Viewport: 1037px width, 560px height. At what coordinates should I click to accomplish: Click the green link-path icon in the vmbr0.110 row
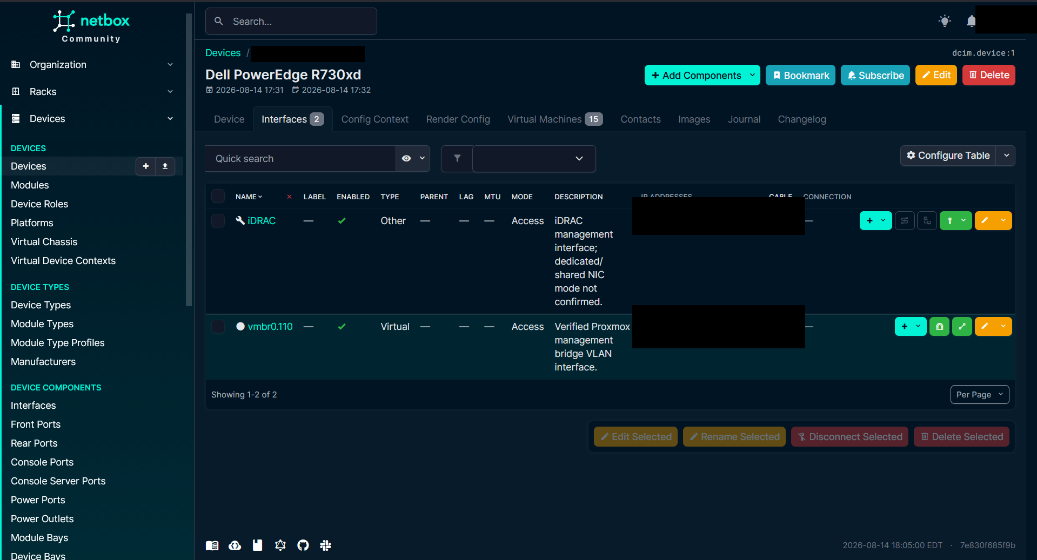(x=962, y=326)
